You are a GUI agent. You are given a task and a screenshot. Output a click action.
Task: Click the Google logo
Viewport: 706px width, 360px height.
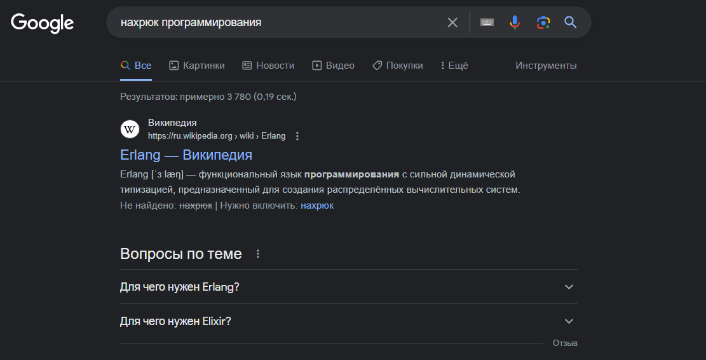(x=43, y=23)
